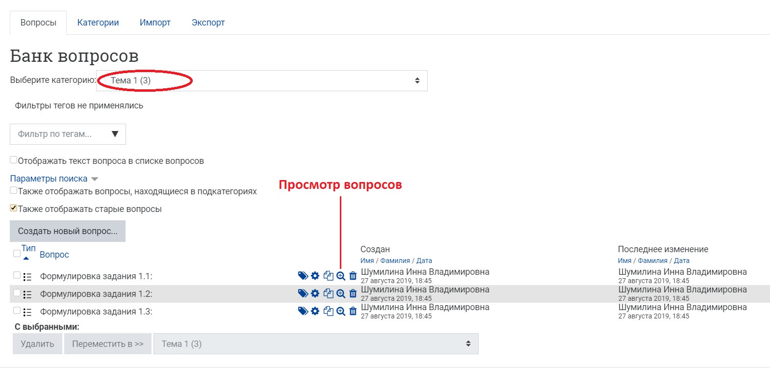Viewport: 770px width, 368px height.
Task: Edit question 1.3 via gear icon
Action: pos(315,311)
